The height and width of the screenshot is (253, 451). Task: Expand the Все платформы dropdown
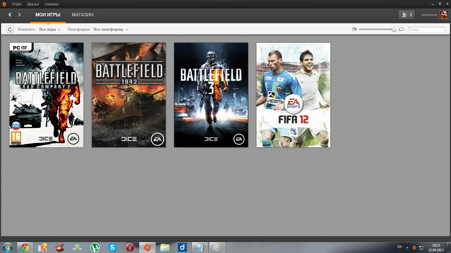[x=111, y=30]
